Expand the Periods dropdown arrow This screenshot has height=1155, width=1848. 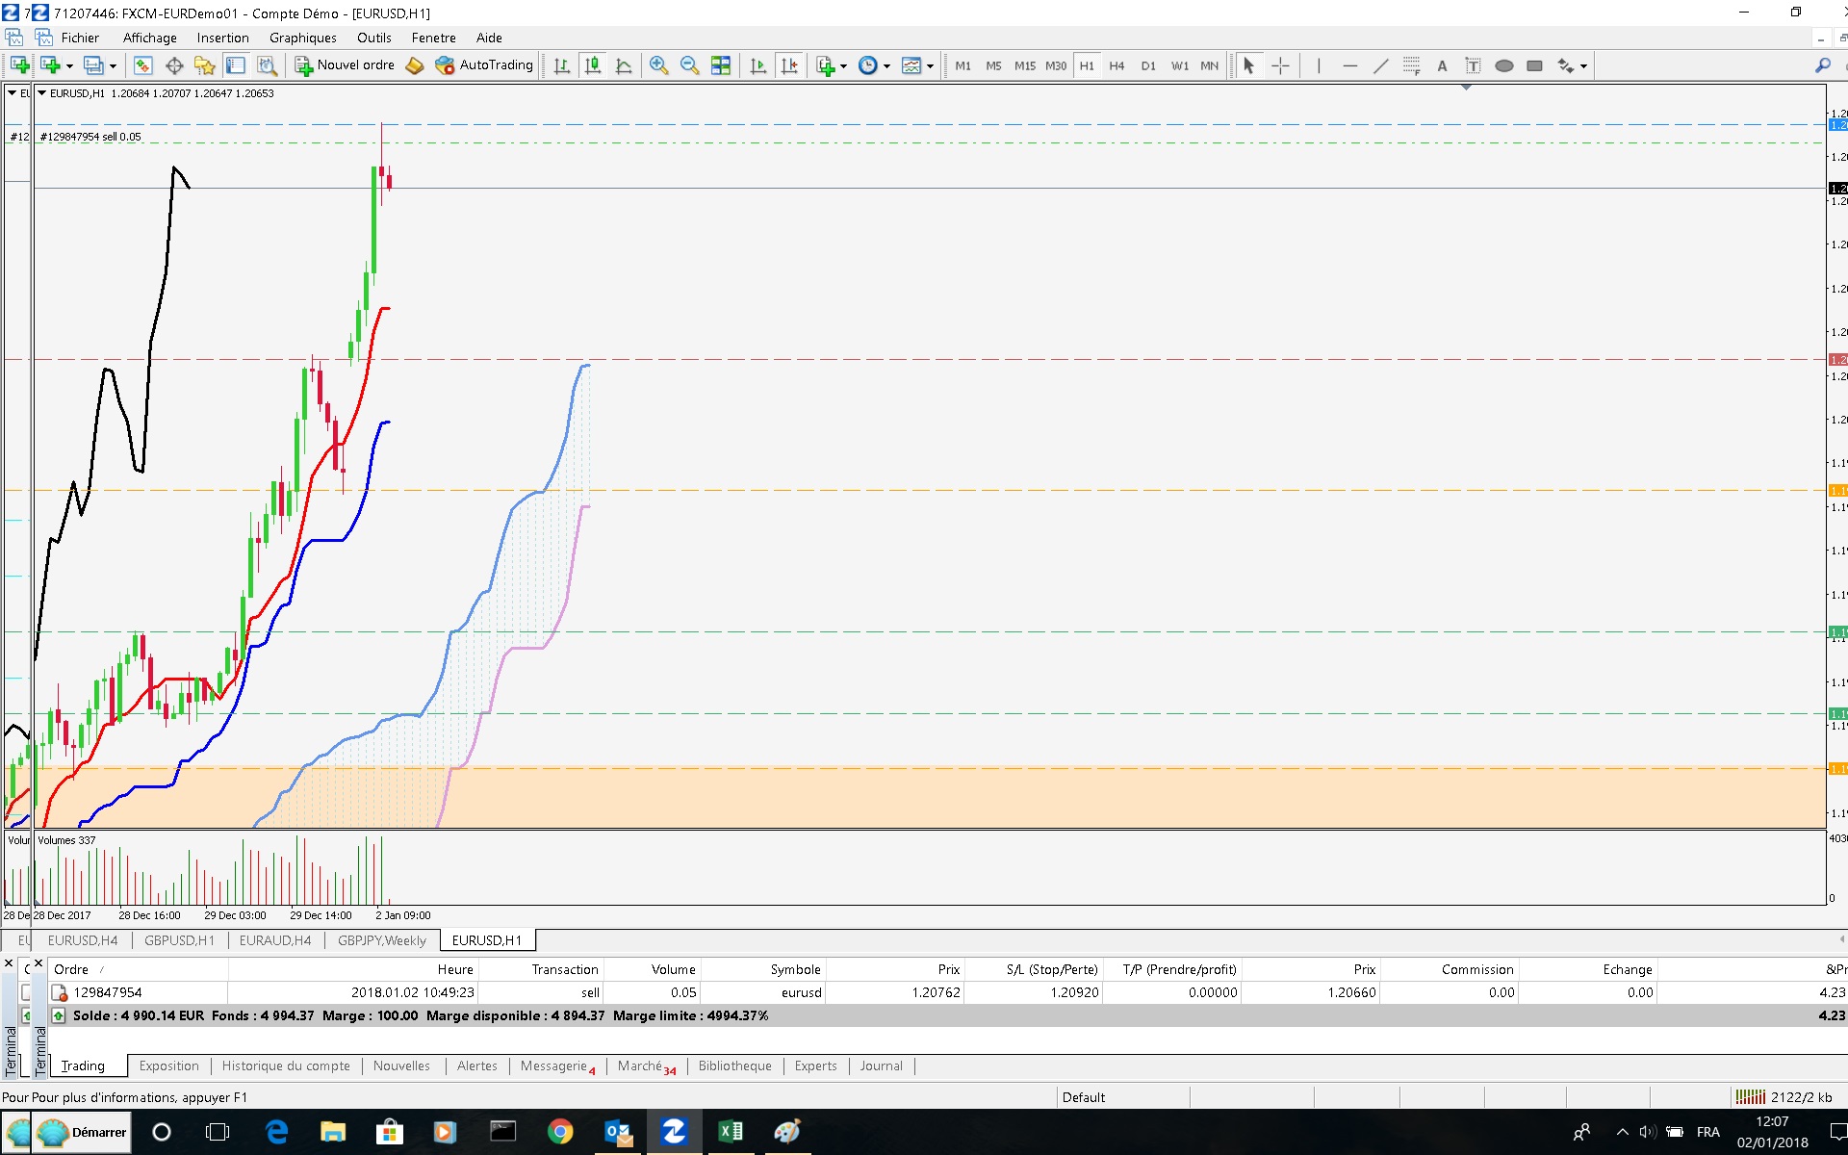(x=886, y=66)
